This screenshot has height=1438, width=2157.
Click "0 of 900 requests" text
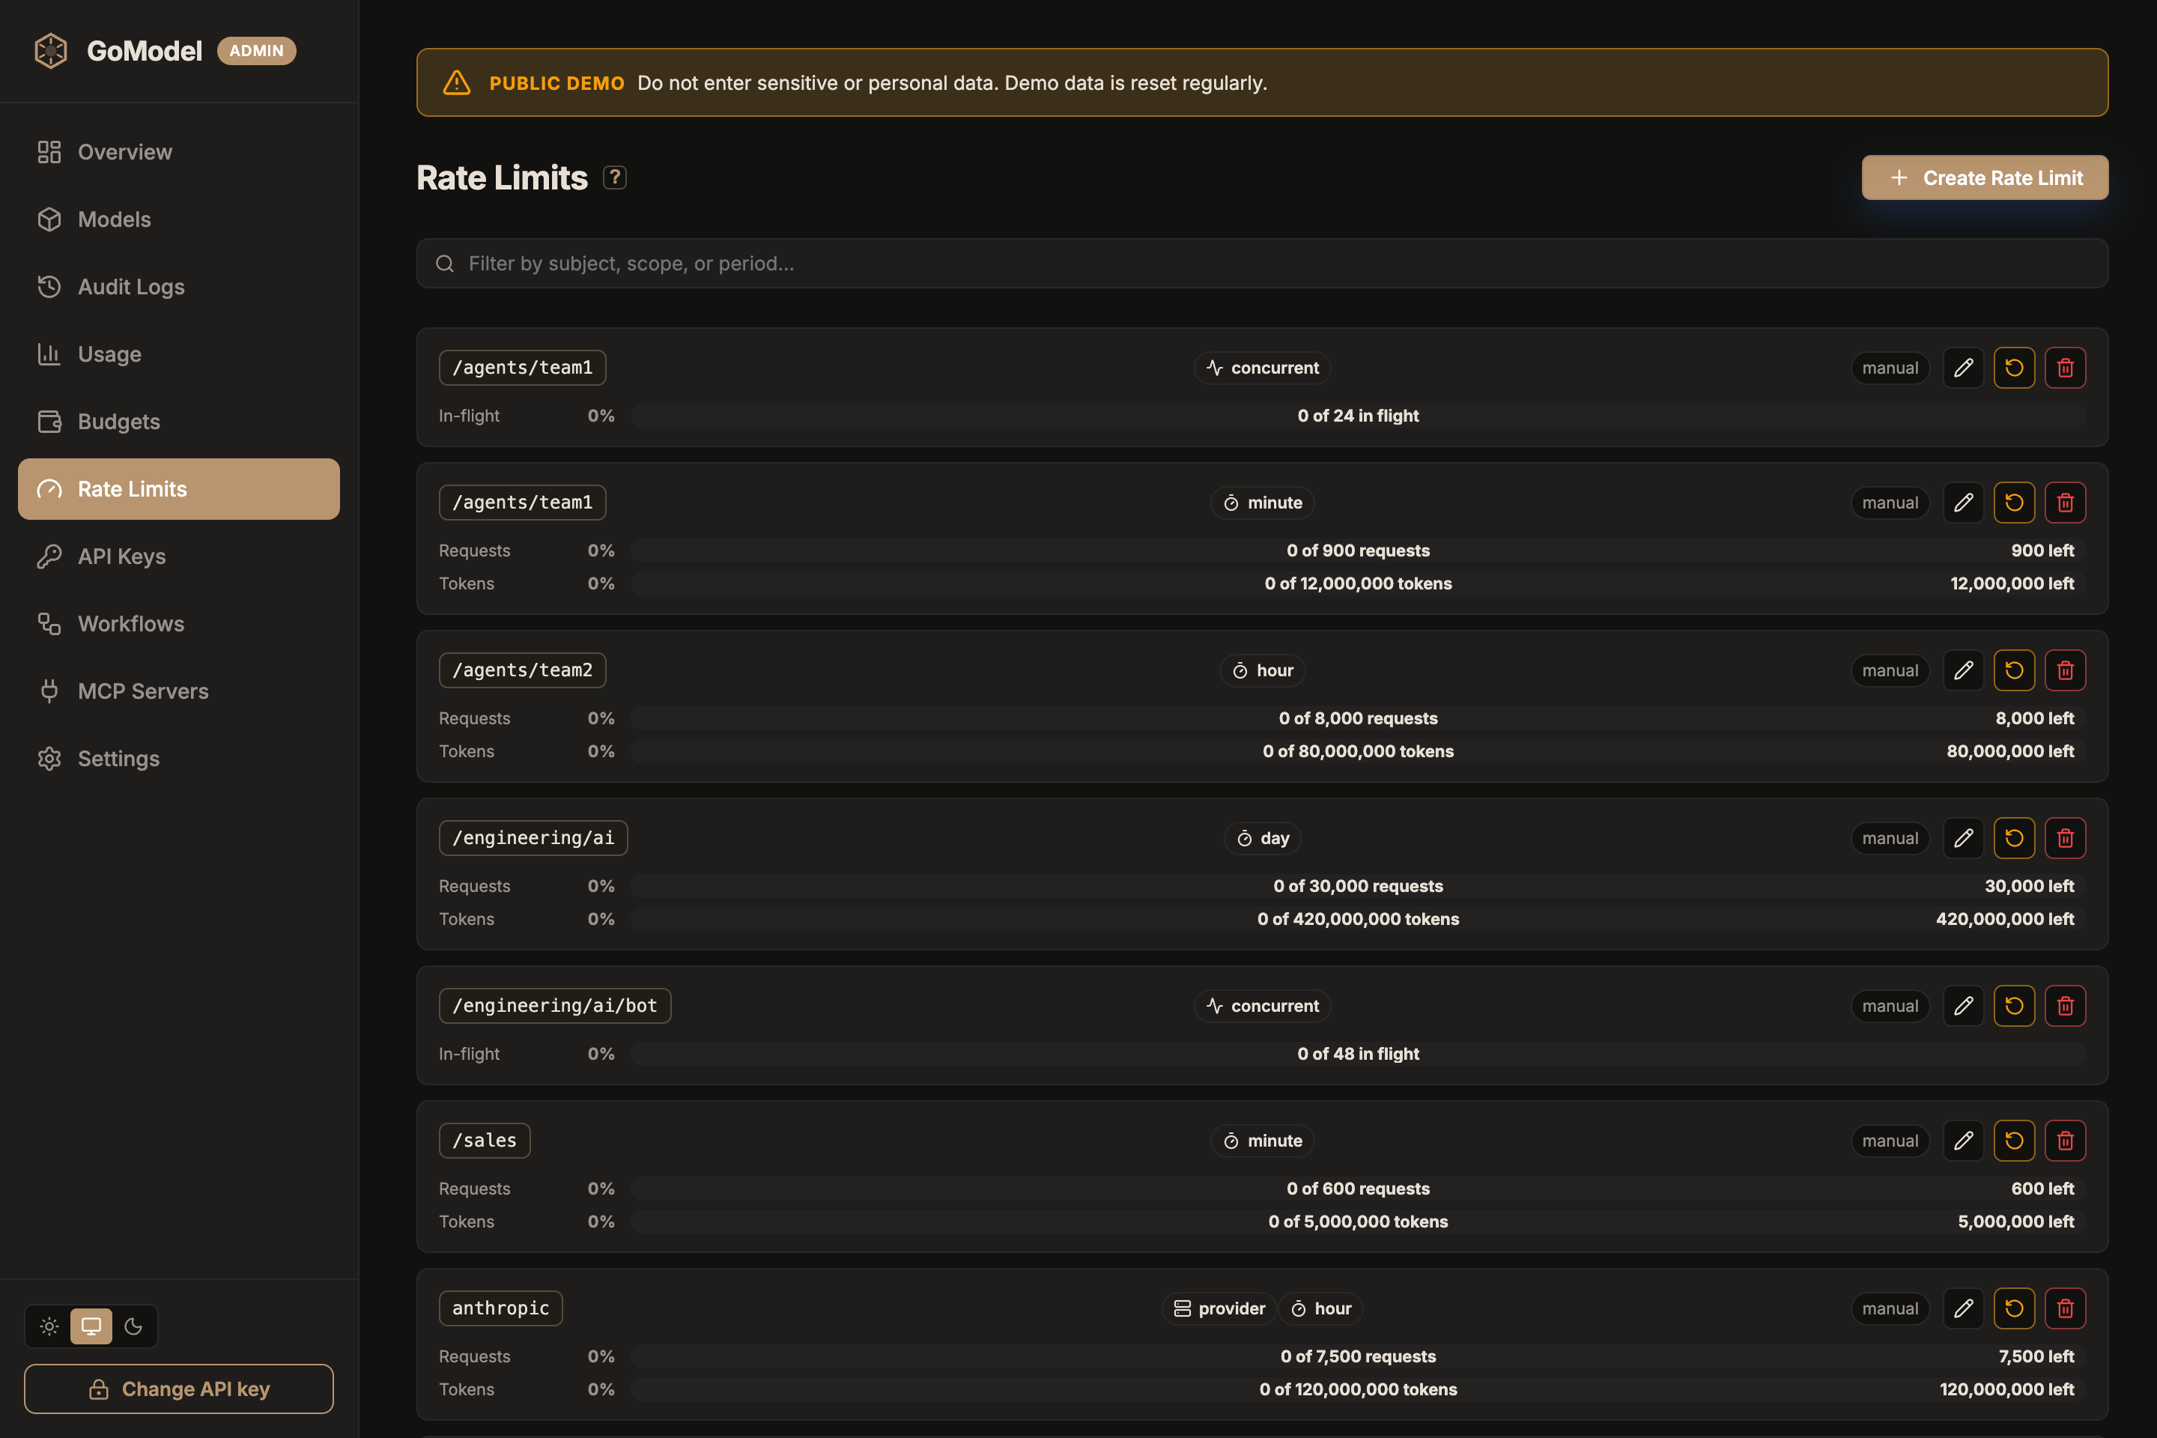(1358, 550)
